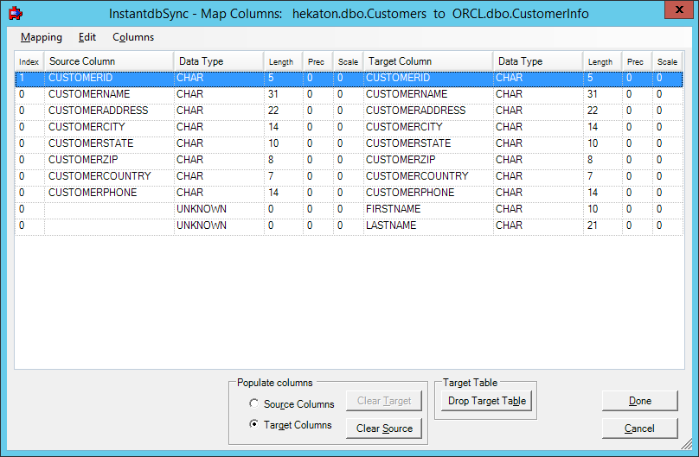
Task: Click the target Scale column header
Action: [x=667, y=62]
